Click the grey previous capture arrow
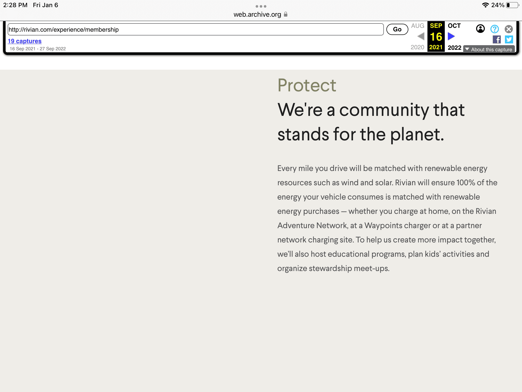Viewport: 522px width, 392px height. click(x=421, y=36)
